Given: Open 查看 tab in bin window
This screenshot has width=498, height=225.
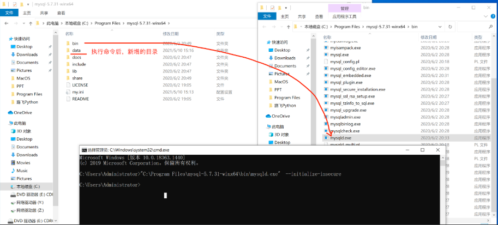Looking at the screenshot, I should [319, 16].
